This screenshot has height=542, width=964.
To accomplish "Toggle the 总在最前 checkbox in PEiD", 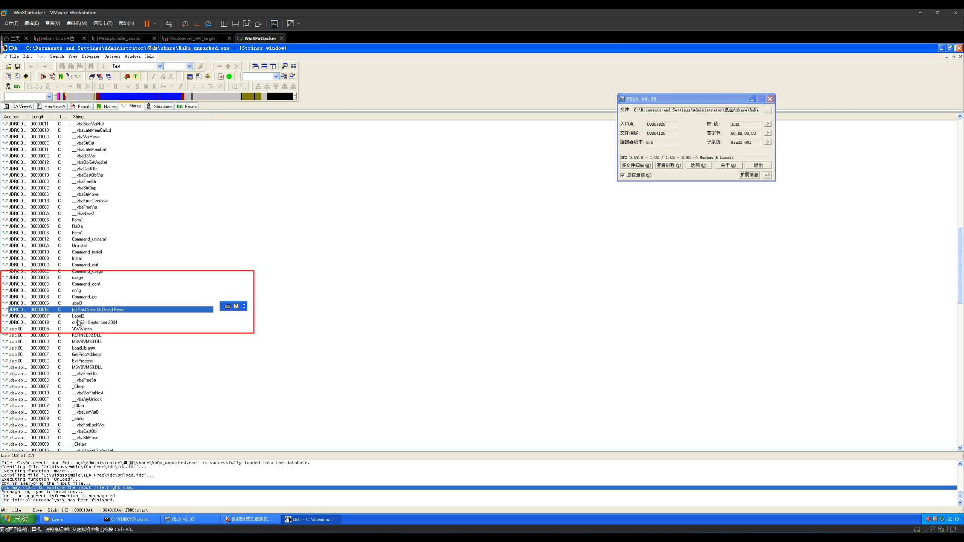I will pos(622,175).
